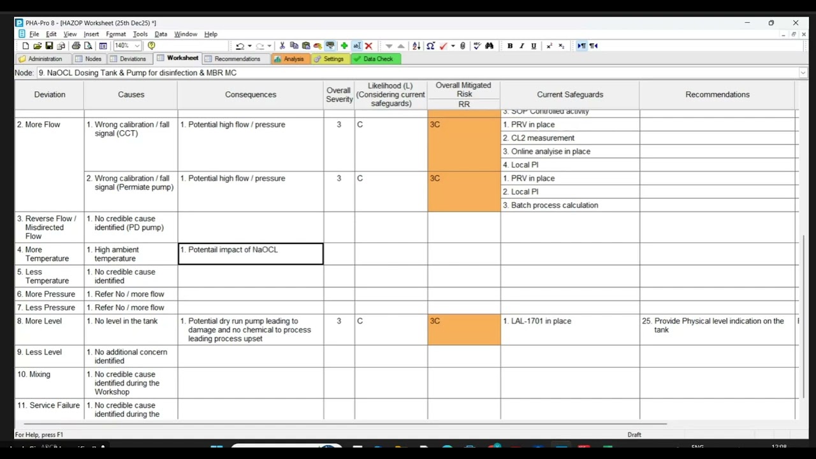This screenshot has height=459, width=816.
Task: Open the check mark options dropdown arrow
Action: coord(453,46)
